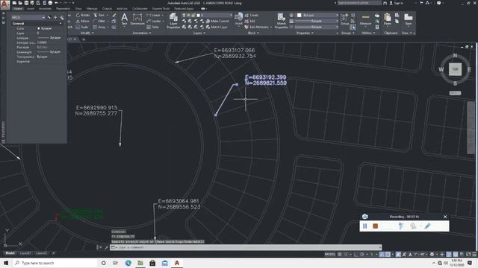Expand the Block panel flyout
The height and width of the screenshot is (268, 478).
coord(253,33)
